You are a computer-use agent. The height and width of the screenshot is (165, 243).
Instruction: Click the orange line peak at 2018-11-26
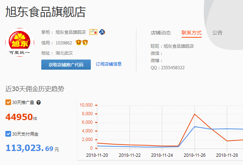pyautogui.click(x=195, y=114)
